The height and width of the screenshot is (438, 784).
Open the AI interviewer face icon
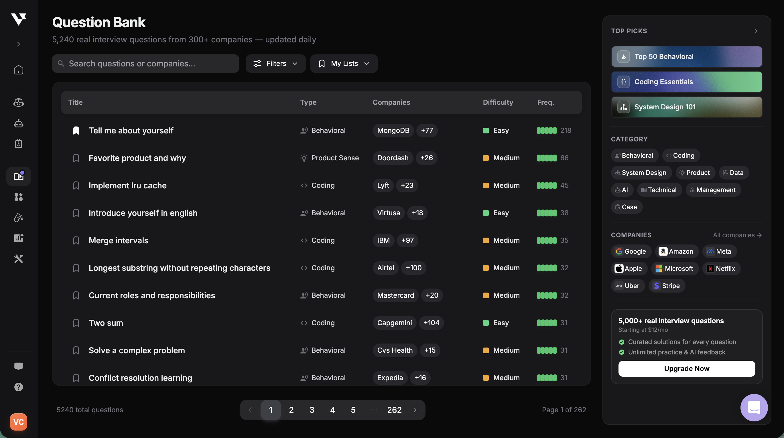[19, 102]
